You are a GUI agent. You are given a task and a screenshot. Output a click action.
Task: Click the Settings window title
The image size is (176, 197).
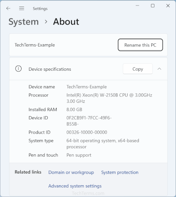tap(40, 9)
